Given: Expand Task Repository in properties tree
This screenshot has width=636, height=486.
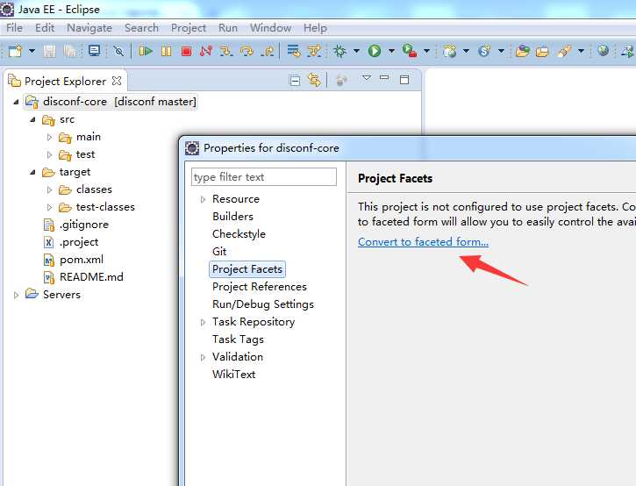Looking at the screenshot, I should (x=203, y=322).
